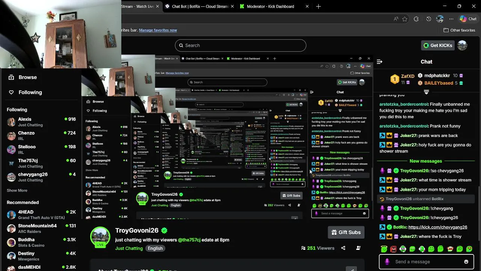Open the Stellooo channel in Following
481x271 pixels.
pos(41,149)
